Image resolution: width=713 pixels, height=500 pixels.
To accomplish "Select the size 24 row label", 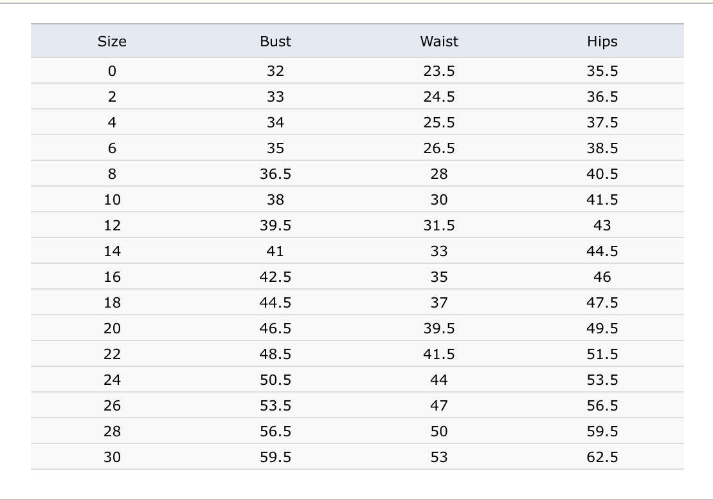I will click(x=112, y=380).
